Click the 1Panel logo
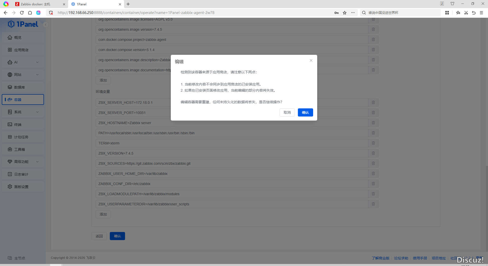Image resolution: width=488 pixels, height=266 pixels. tap(23, 24)
